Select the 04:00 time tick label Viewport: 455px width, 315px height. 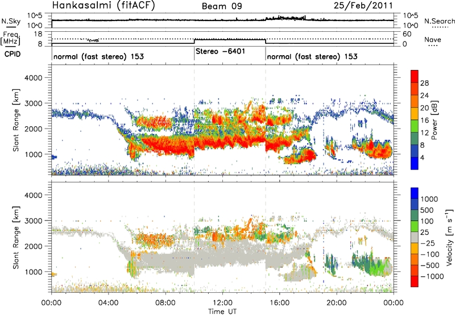(108, 303)
